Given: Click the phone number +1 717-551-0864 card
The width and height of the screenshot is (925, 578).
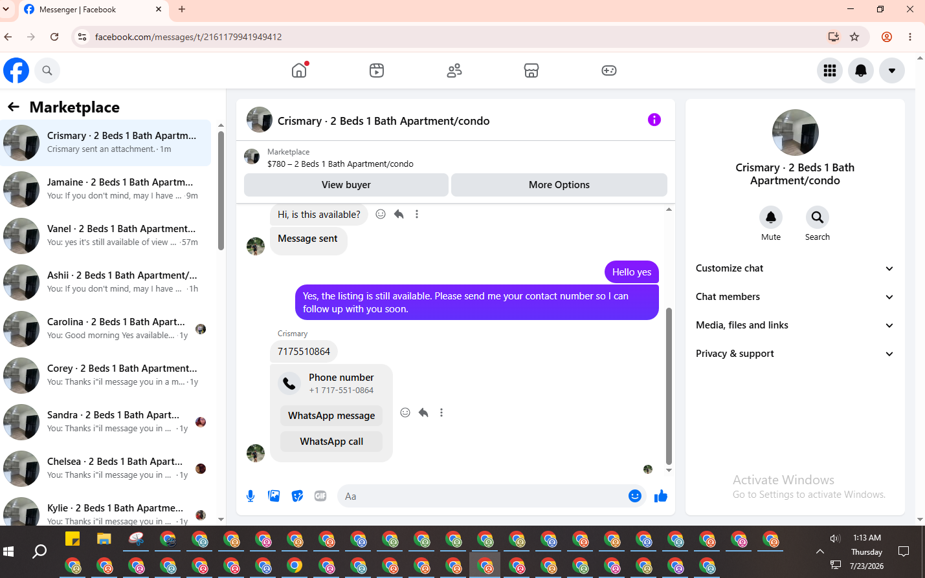Looking at the screenshot, I should tap(331, 383).
